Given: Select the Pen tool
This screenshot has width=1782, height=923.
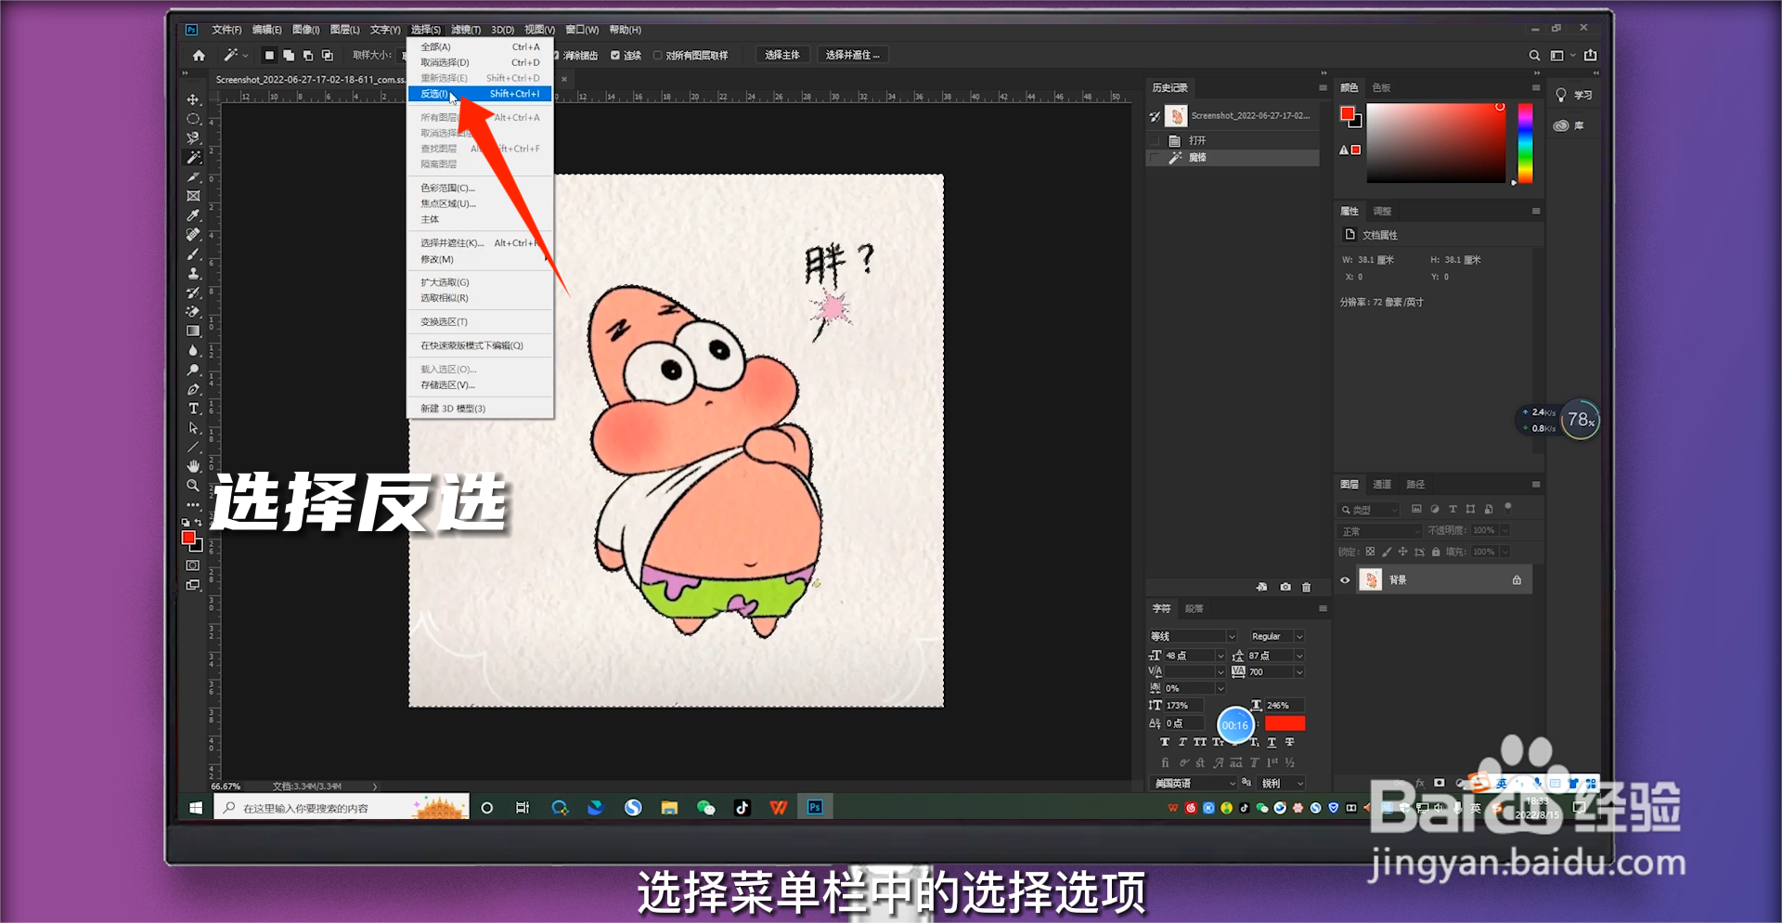Looking at the screenshot, I should click(193, 389).
